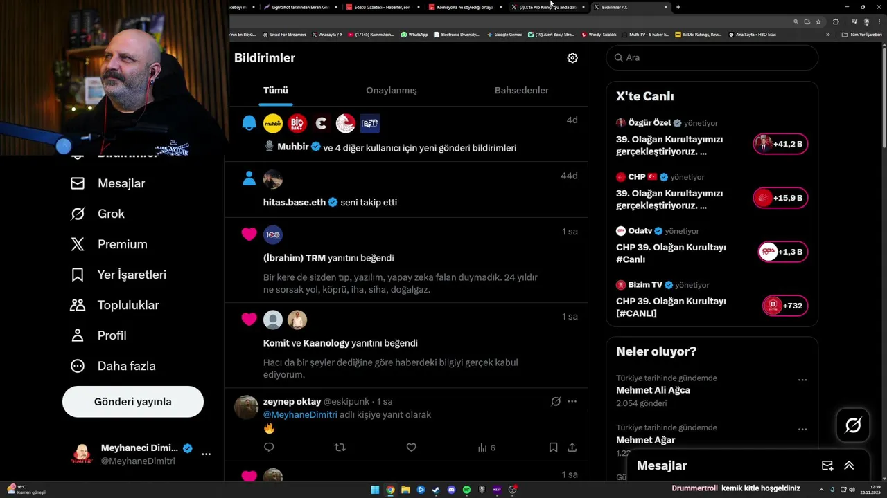Share zeynep oktay's reply

tap(572, 448)
